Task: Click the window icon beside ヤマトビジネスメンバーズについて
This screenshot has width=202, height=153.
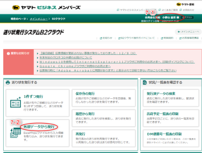Action: point(118,10)
